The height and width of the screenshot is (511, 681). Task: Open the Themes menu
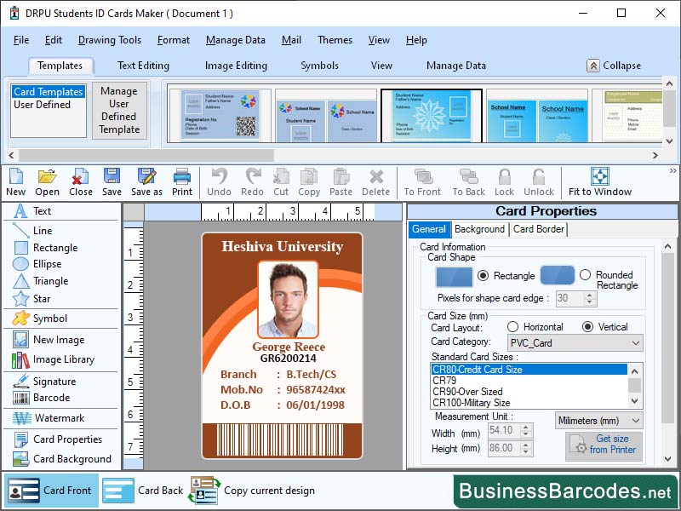pos(335,40)
